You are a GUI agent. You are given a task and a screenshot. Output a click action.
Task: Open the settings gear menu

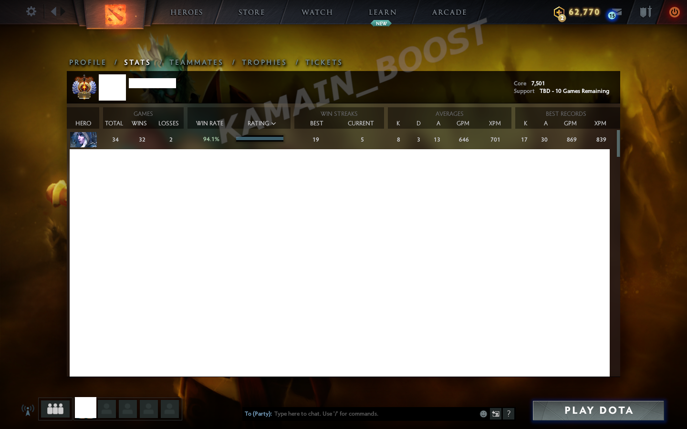(x=31, y=11)
